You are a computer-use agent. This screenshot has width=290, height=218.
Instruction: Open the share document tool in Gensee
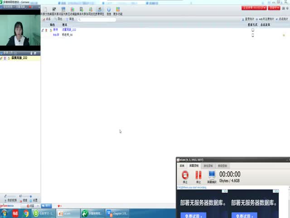[45, 11]
